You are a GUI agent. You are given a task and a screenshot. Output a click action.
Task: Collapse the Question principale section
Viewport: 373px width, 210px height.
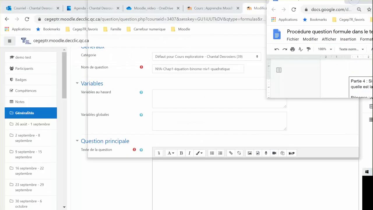pyautogui.click(x=77, y=141)
